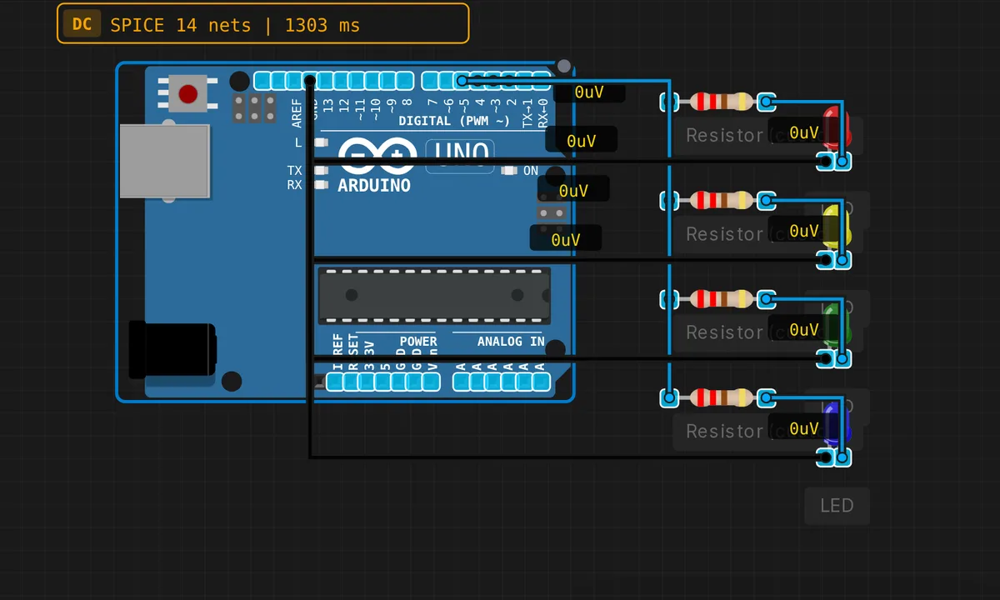Click the Vin pin in the POWER header
Image resolution: width=1000 pixels, height=600 pixels.
point(431,382)
